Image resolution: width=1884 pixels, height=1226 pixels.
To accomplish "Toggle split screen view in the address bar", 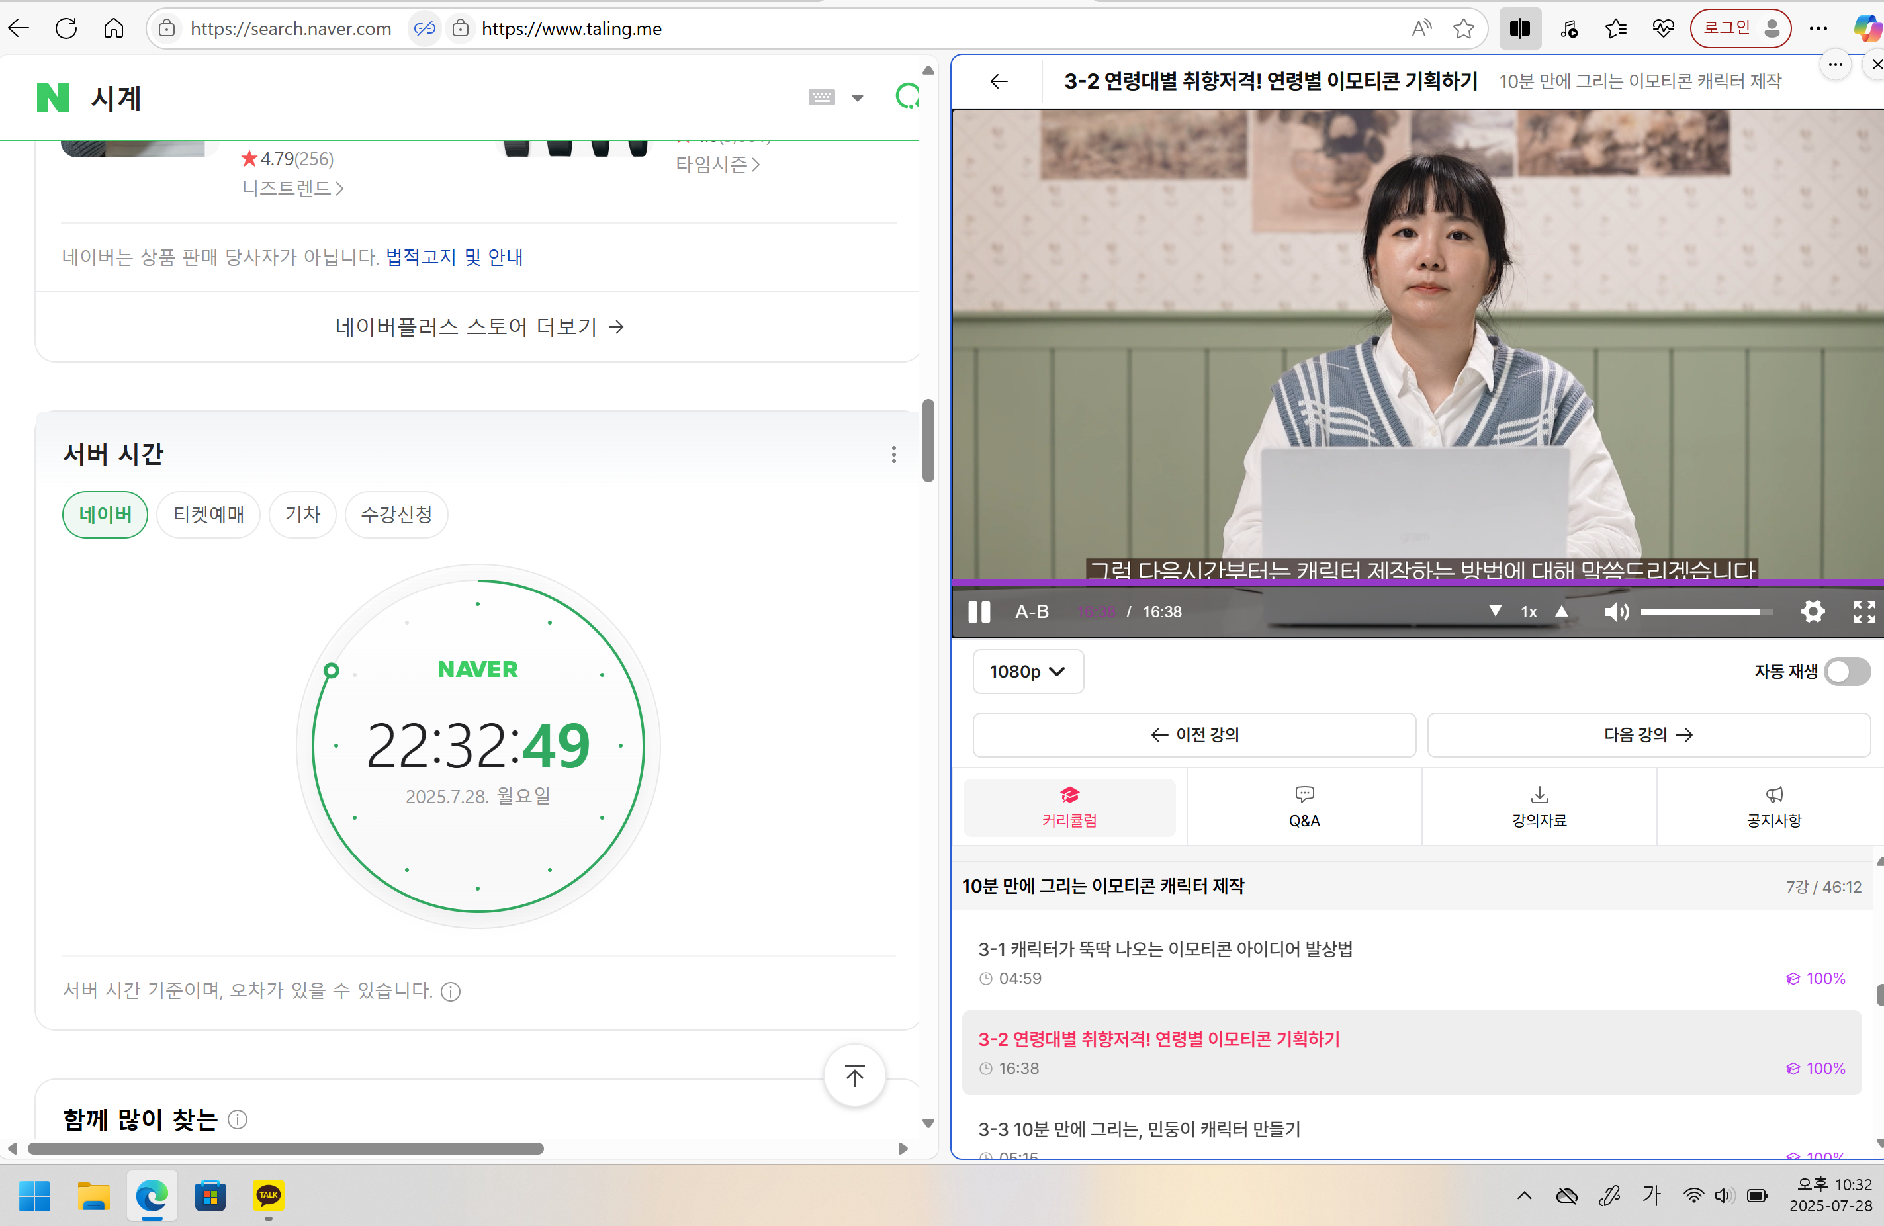I will pyautogui.click(x=1520, y=28).
